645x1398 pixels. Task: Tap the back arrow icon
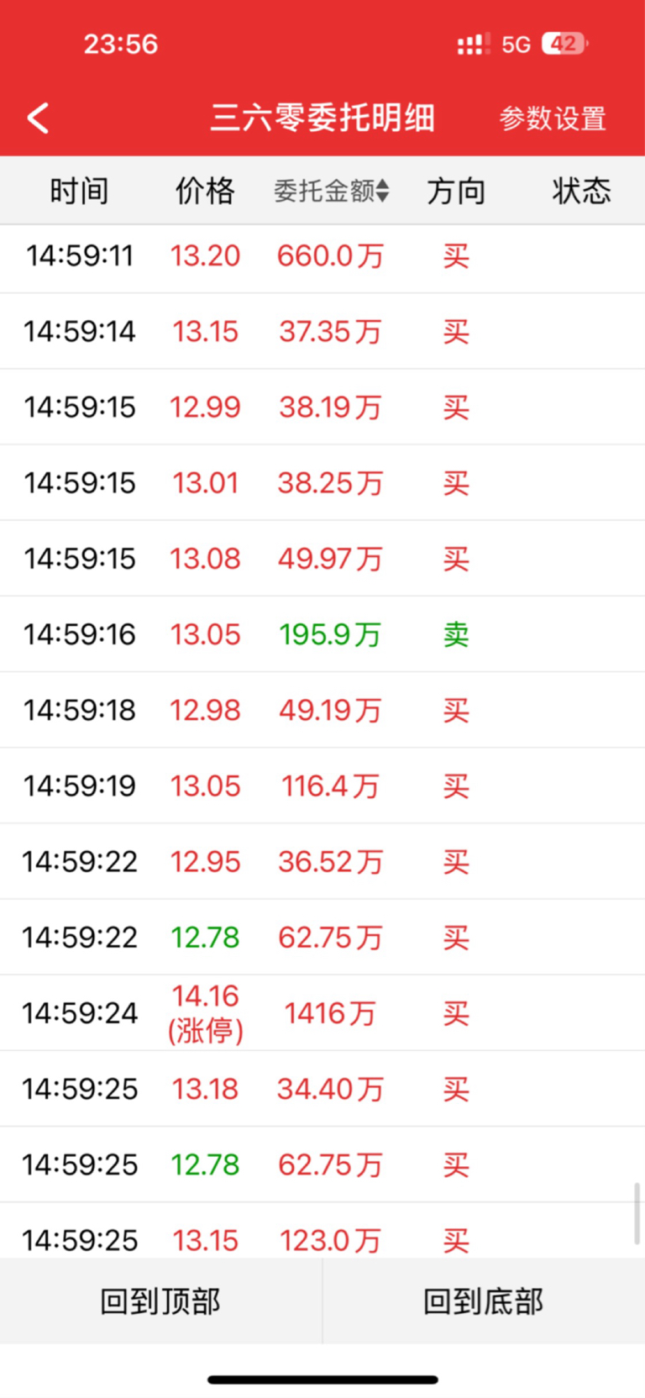[38, 118]
